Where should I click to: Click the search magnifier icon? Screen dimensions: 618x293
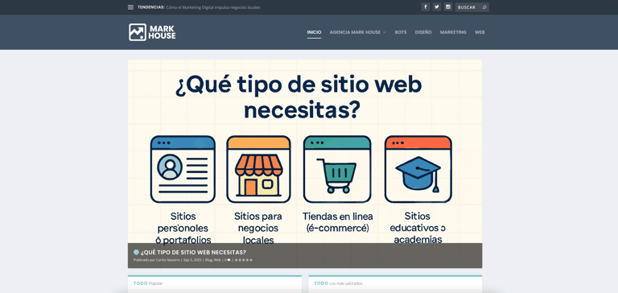pyautogui.click(x=484, y=7)
